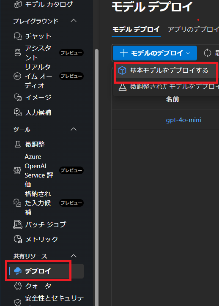Click the バッチ ジョブ document icon
The image size is (219, 306).
[18, 224]
